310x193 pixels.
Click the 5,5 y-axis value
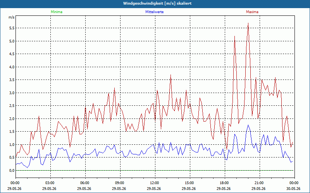(12, 28)
